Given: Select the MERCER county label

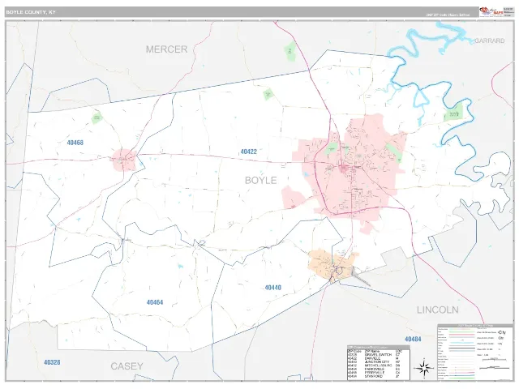Looking at the screenshot, I should (166, 49).
